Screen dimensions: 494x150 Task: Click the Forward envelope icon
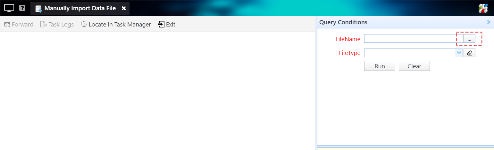[7, 25]
